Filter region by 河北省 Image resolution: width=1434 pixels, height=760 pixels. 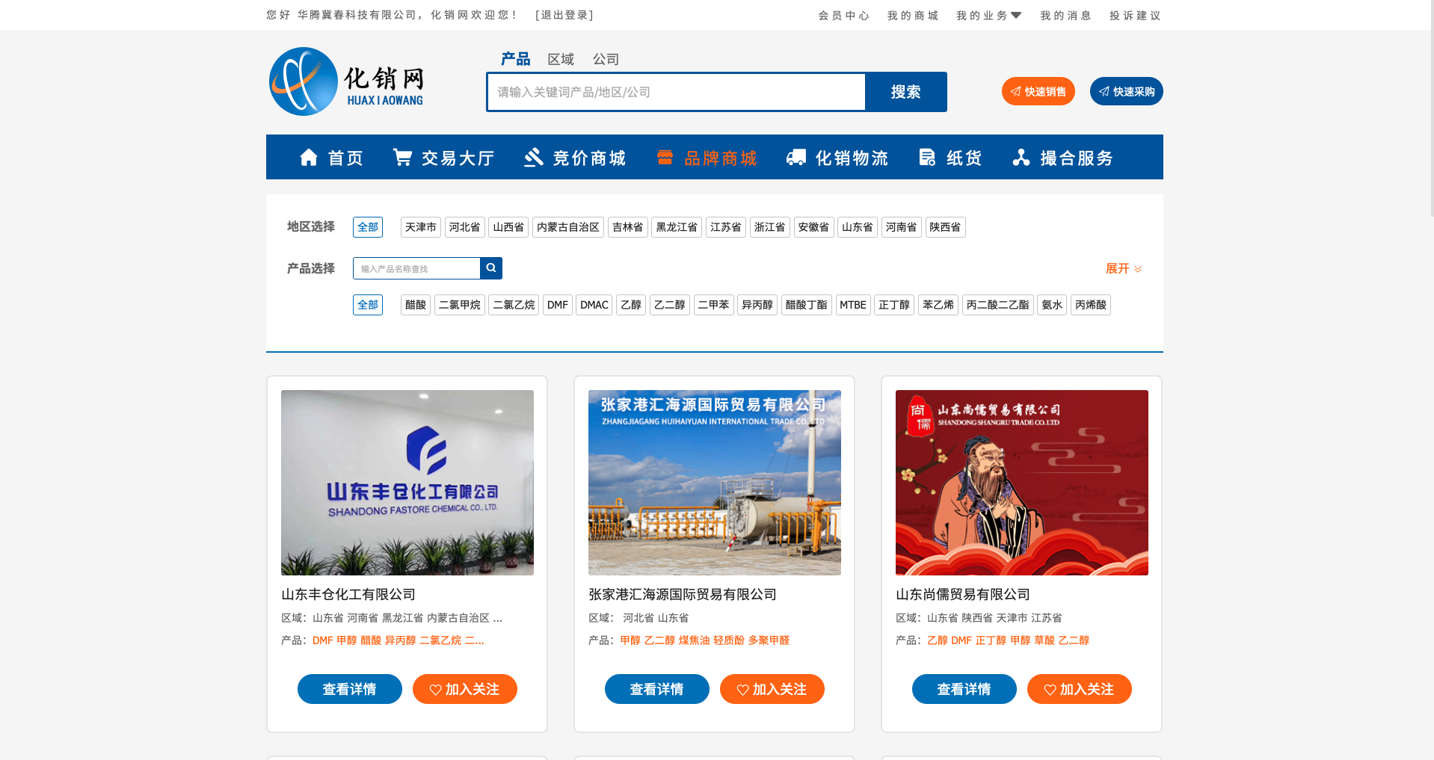(465, 227)
